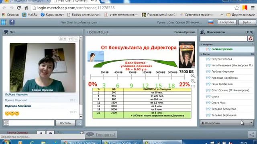Select user Олег Орехов (Л.Никанорова)
The width and height of the screenshot is (257, 144).
[227, 90]
